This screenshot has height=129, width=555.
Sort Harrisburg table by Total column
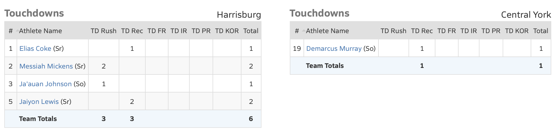(251, 31)
